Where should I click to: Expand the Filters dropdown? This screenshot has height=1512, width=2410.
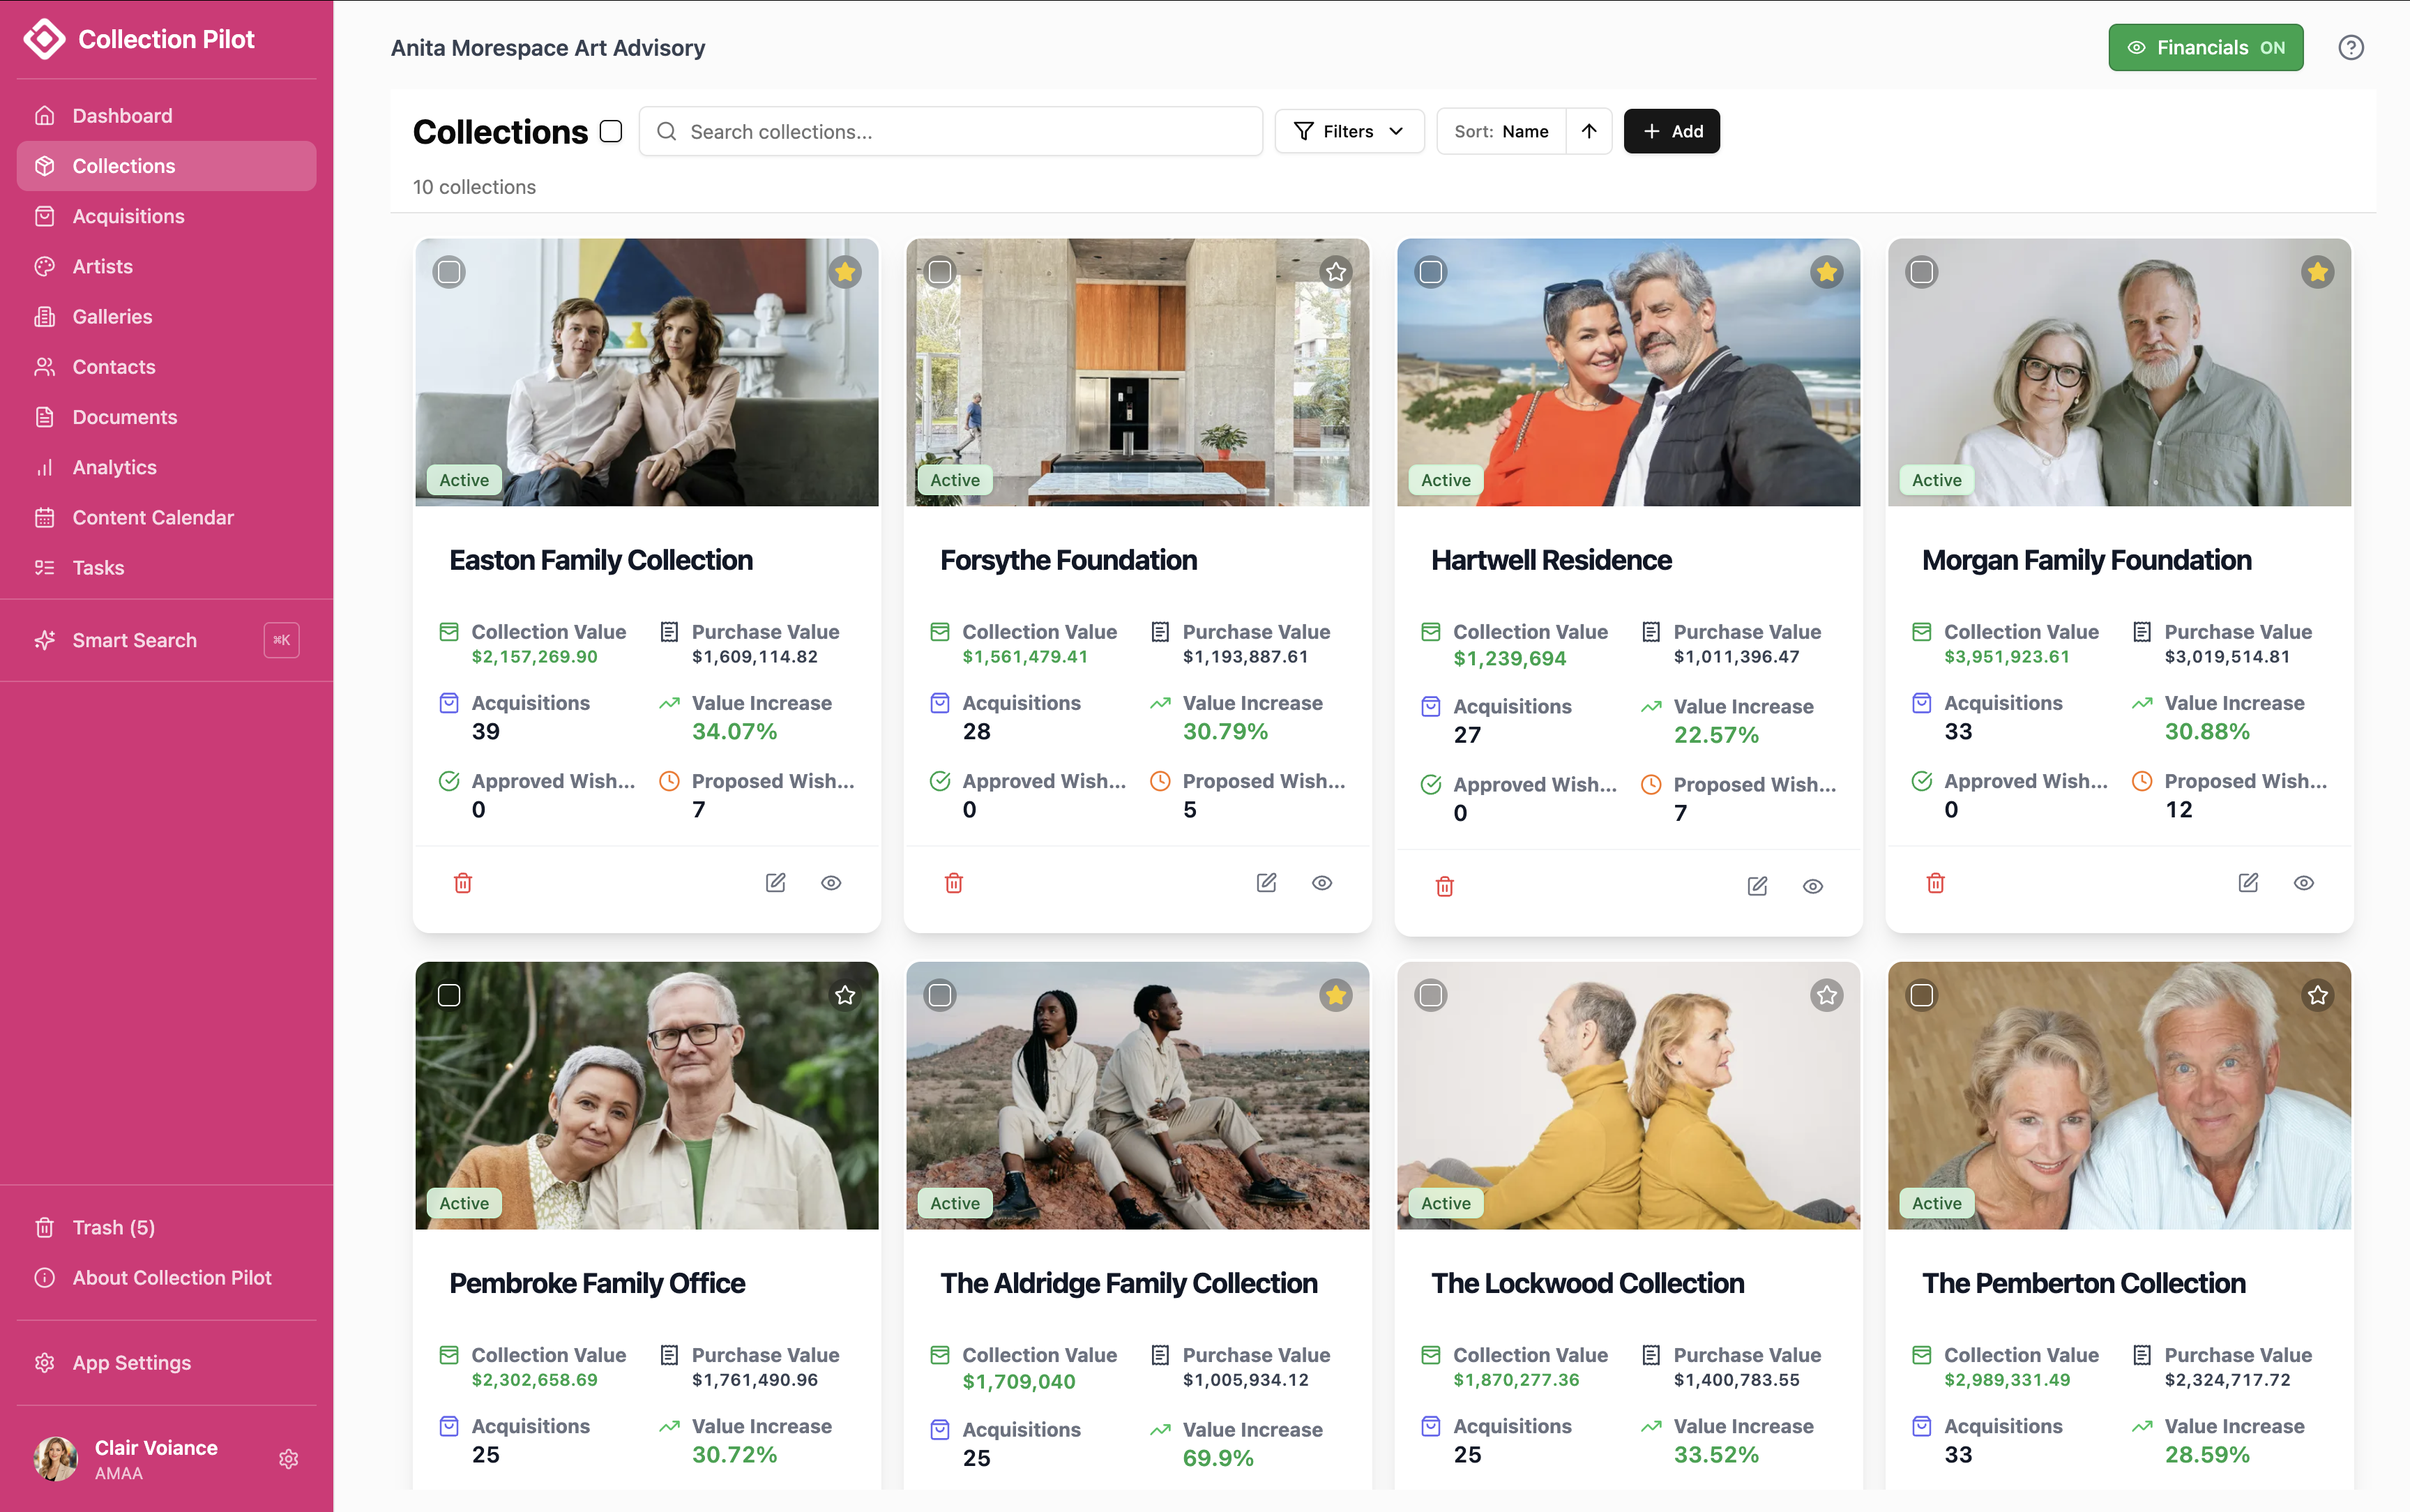(1349, 131)
